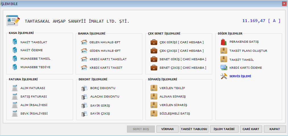Image resolution: width=288 pixels, height=136 pixels.
Task: Click the Verilen Teklif box icon
Action: pos(154,88)
